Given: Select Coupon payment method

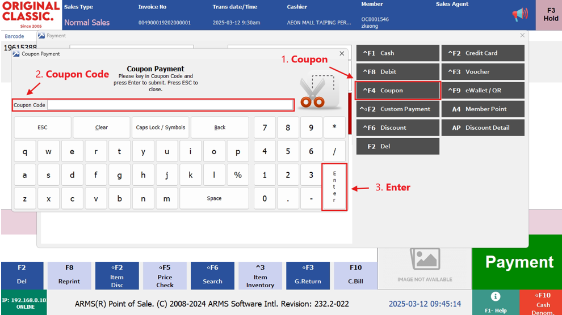Looking at the screenshot, I should coord(398,91).
